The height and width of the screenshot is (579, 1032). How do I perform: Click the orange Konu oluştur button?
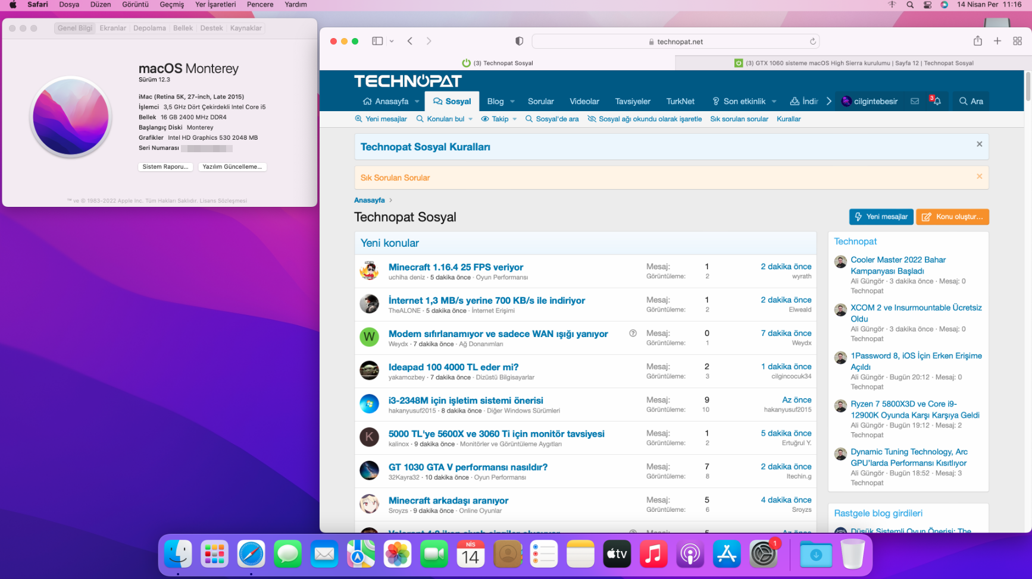coord(952,217)
